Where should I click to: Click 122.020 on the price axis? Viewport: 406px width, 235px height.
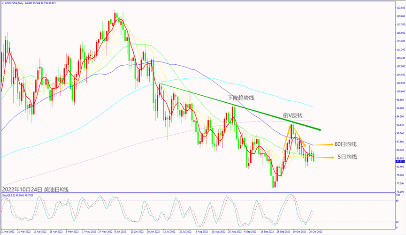(x=400, y=8)
